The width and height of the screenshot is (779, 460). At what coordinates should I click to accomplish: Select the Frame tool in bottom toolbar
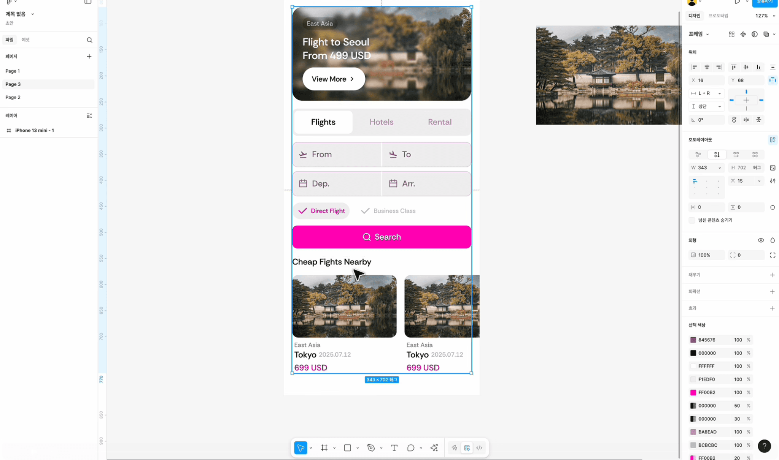point(324,448)
